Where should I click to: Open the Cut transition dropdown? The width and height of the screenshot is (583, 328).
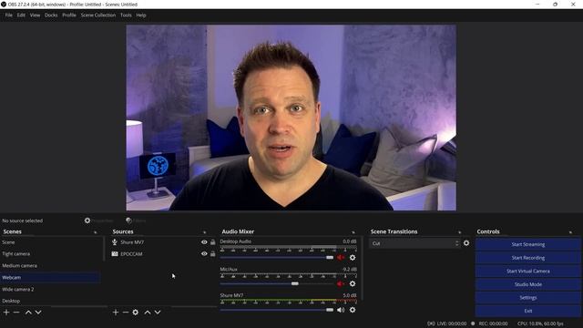pos(415,243)
